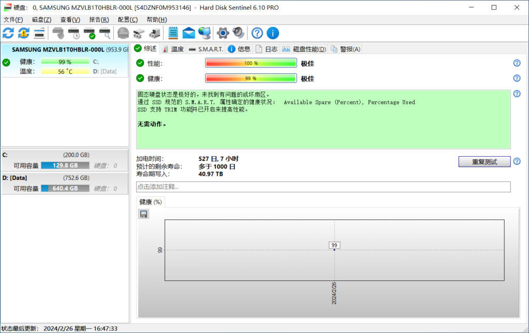Select the D: [Data] partition header
This screenshot has height=333, width=529.
(x=65, y=178)
